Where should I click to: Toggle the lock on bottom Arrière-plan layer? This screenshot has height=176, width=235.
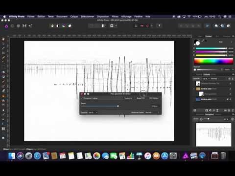[x=228, y=99]
